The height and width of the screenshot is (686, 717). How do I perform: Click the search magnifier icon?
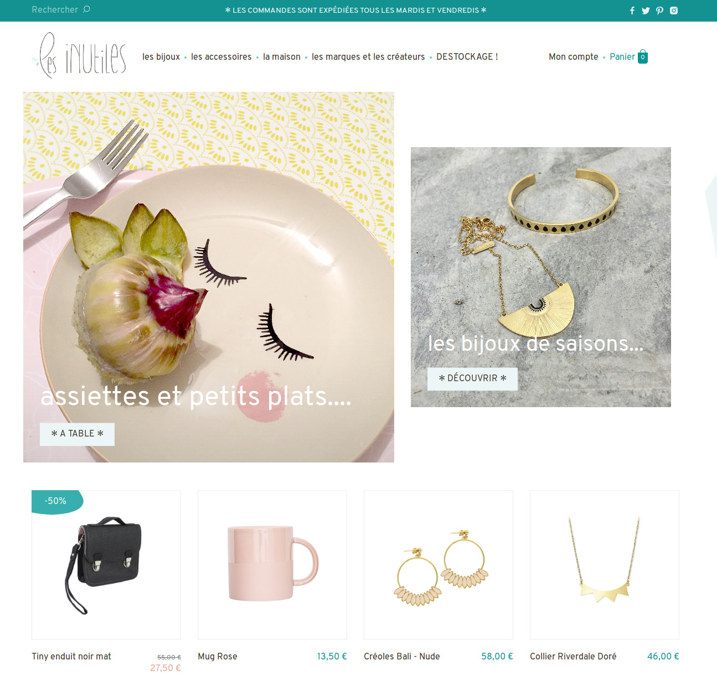(86, 9)
